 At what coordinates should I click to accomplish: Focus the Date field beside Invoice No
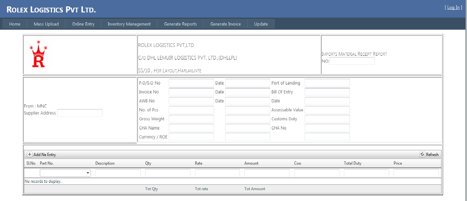pyautogui.click(x=248, y=92)
